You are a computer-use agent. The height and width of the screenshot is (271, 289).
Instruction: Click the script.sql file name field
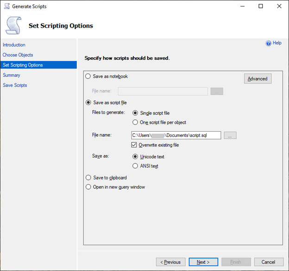[176, 135]
